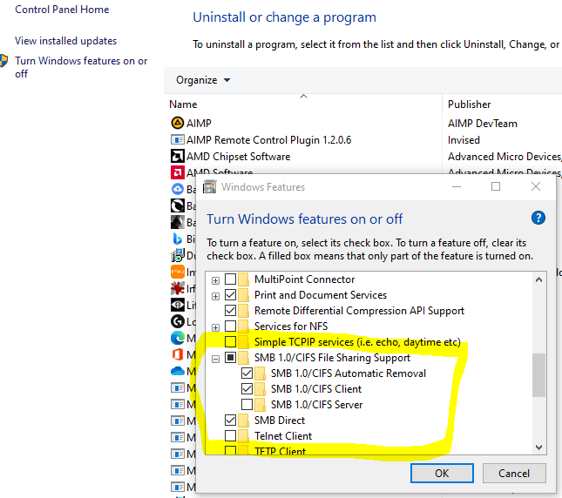Expand Print and Document Services tree node
This screenshot has width=562, height=498.
215,296
